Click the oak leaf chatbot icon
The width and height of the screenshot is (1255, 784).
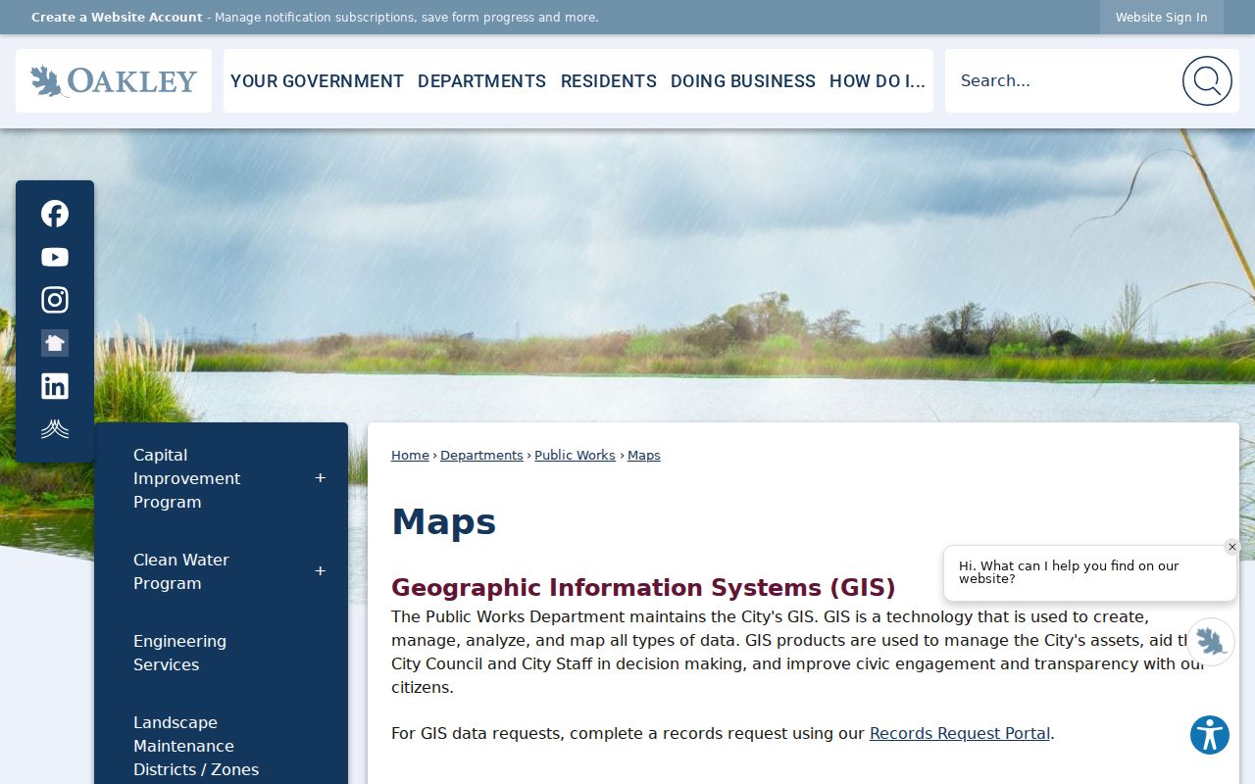[1211, 642]
